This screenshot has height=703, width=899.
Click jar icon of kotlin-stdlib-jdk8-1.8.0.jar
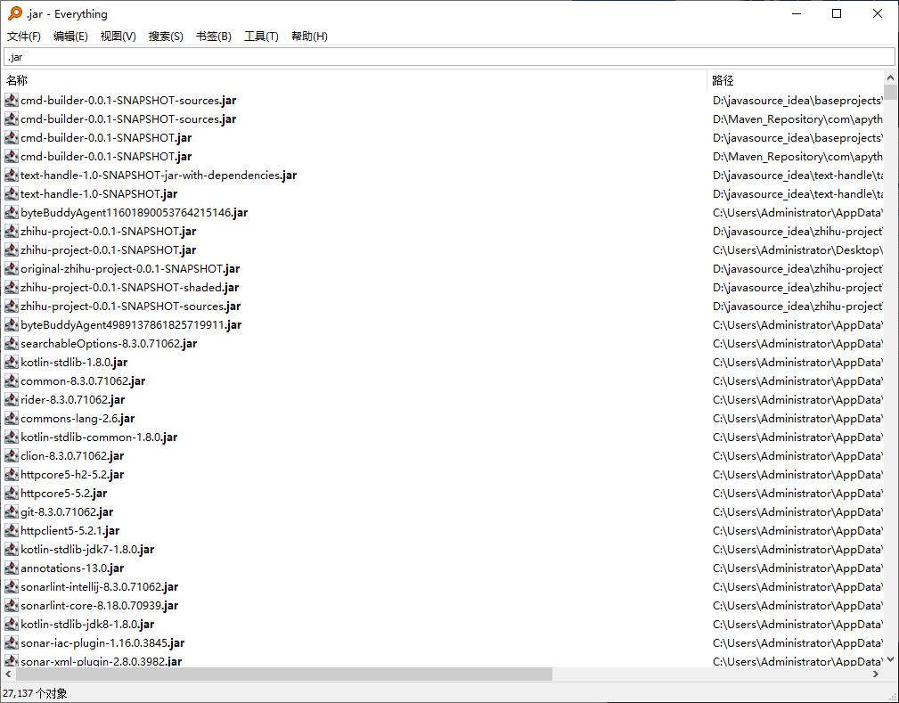12,624
